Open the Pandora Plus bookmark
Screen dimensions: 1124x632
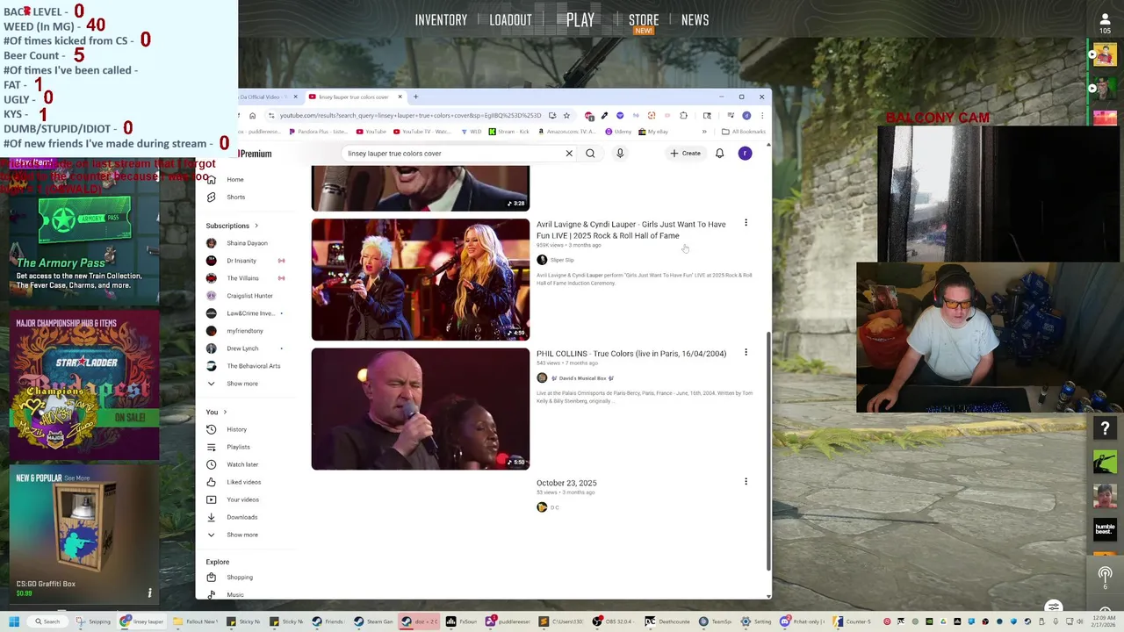319,132
